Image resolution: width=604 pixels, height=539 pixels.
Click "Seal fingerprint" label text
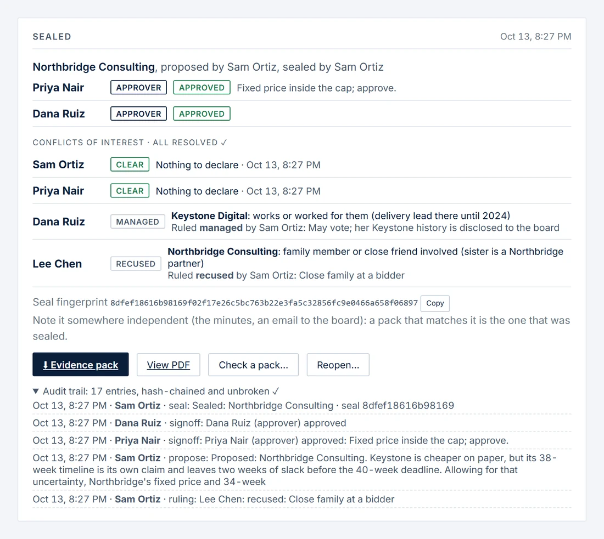point(70,302)
